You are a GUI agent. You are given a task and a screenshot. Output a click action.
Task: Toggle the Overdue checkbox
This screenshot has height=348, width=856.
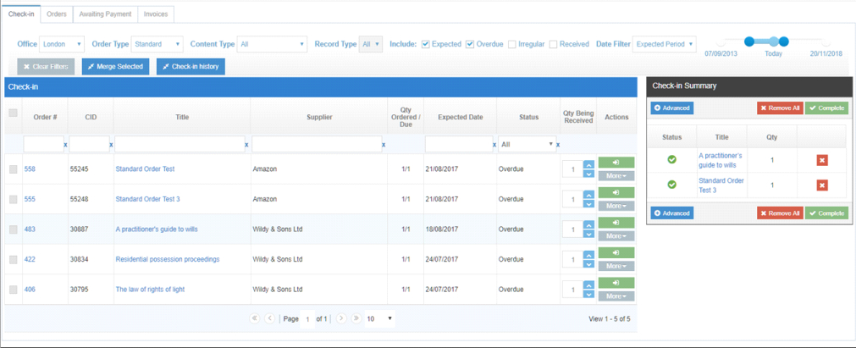470,44
